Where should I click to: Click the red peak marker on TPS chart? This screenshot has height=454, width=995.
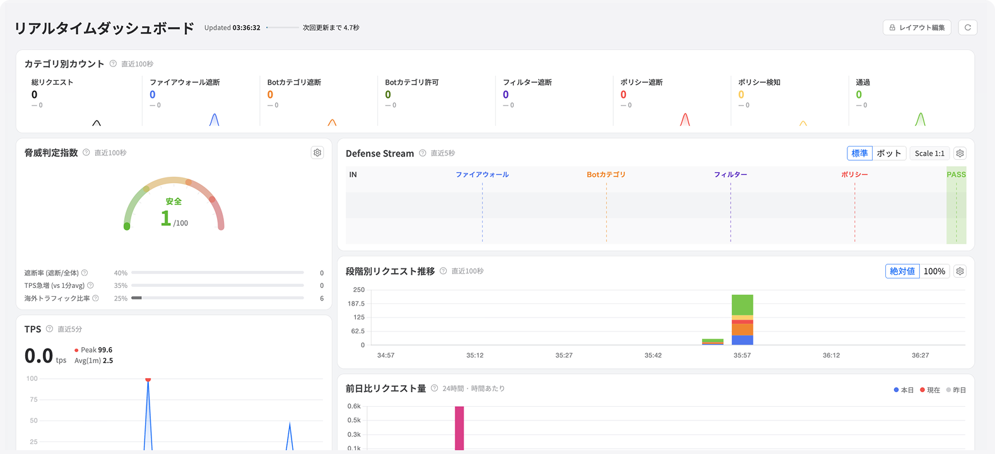pos(148,379)
